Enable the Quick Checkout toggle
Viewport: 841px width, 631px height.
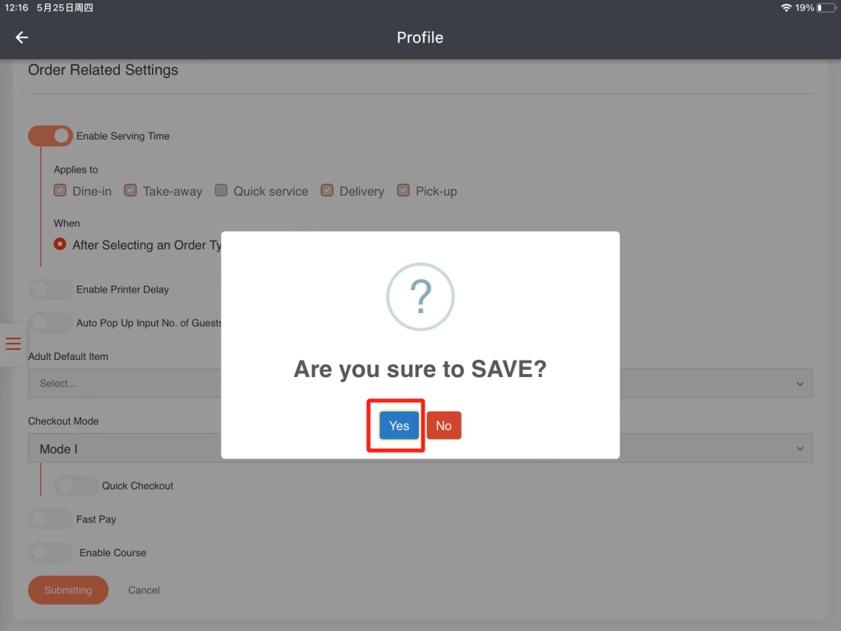(76, 486)
